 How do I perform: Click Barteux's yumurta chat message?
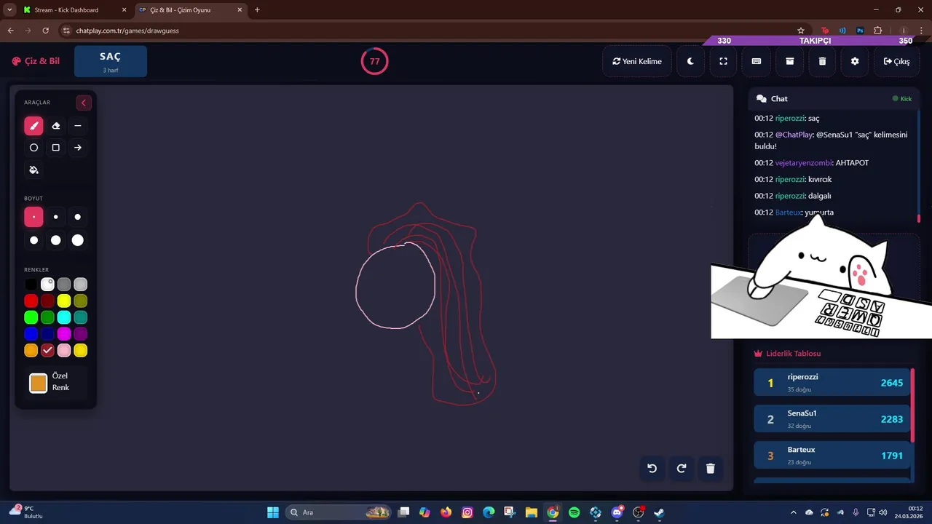794,213
